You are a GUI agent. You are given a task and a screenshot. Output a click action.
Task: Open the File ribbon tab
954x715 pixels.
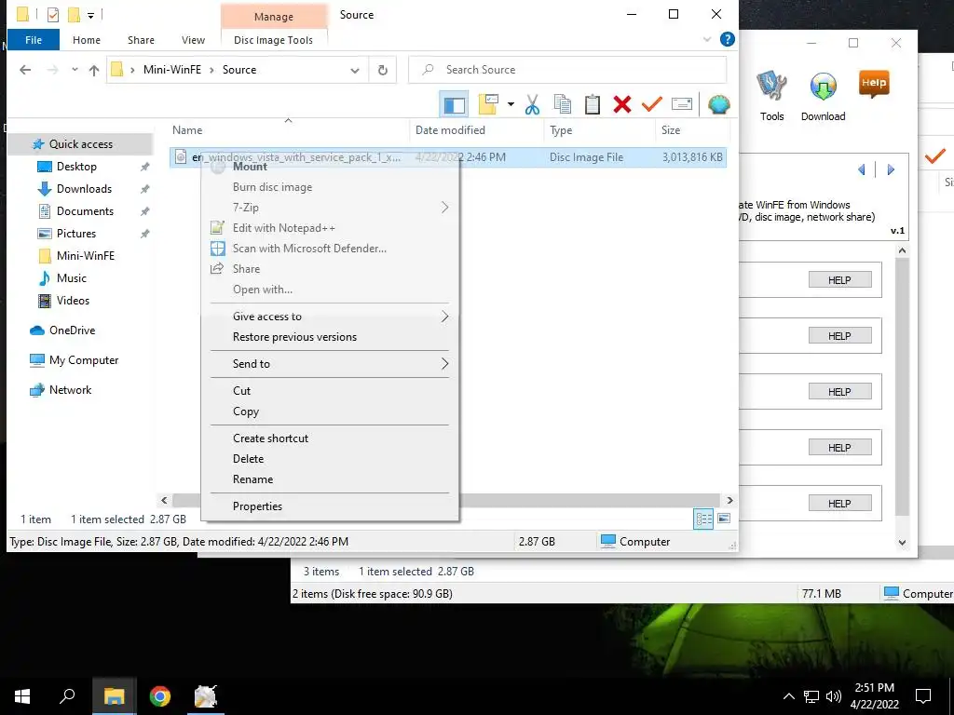34,40
